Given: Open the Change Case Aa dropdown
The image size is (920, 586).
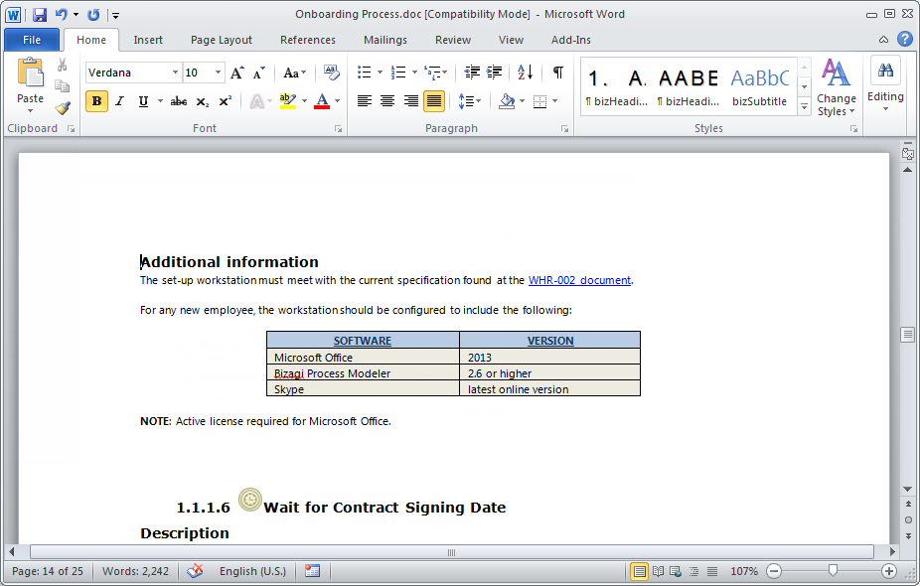Looking at the screenshot, I should [x=294, y=73].
